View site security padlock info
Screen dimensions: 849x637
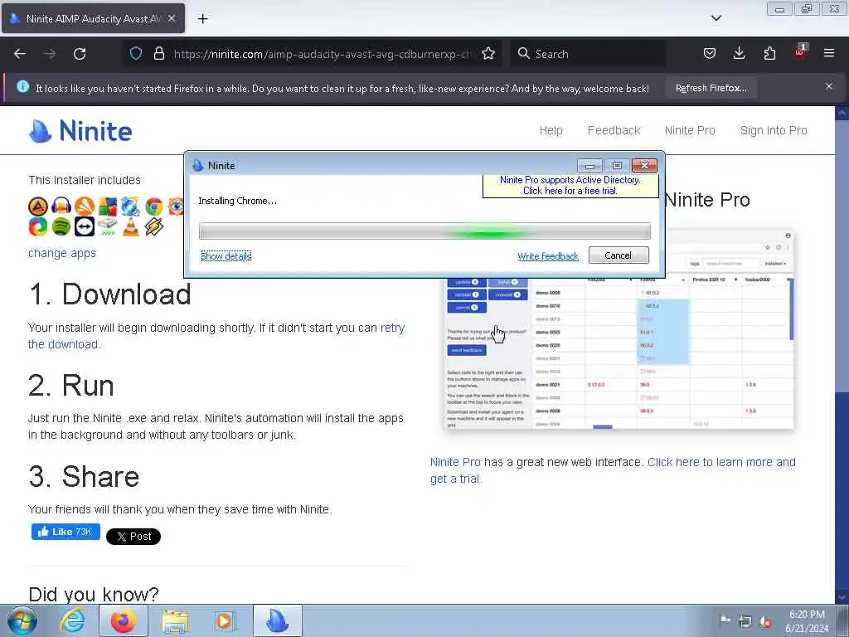158,53
